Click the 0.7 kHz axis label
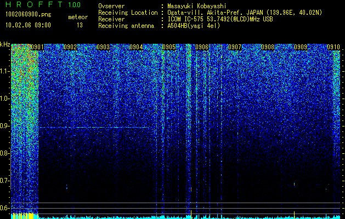The image size is (345, 219). pos(4,181)
